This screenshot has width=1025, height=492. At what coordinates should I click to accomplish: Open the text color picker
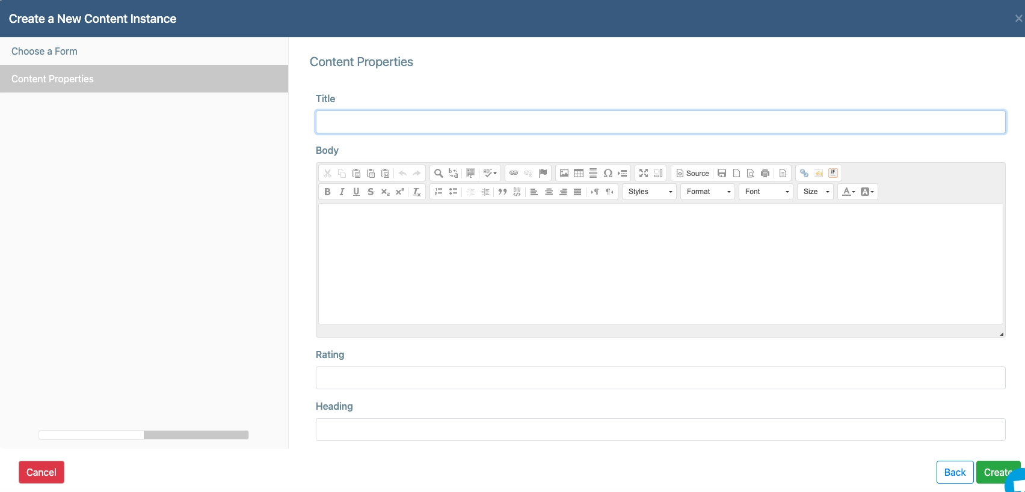pos(848,192)
